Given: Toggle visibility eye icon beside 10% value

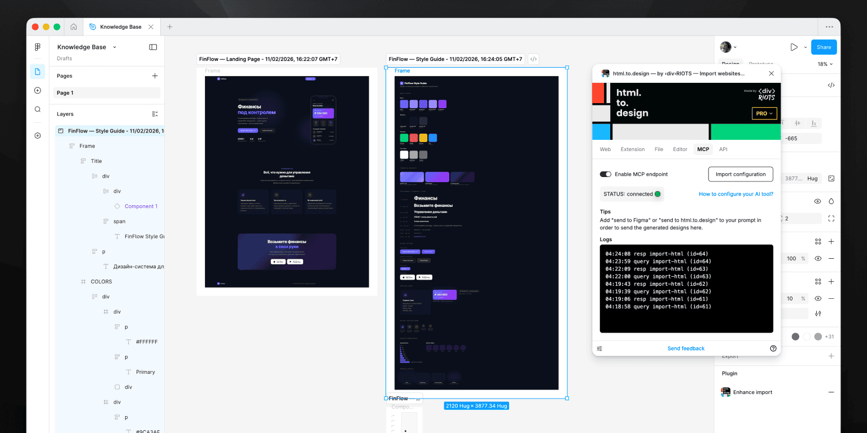Looking at the screenshot, I should 818,299.
